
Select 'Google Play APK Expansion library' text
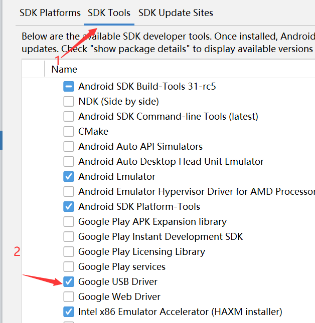(x=152, y=222)
